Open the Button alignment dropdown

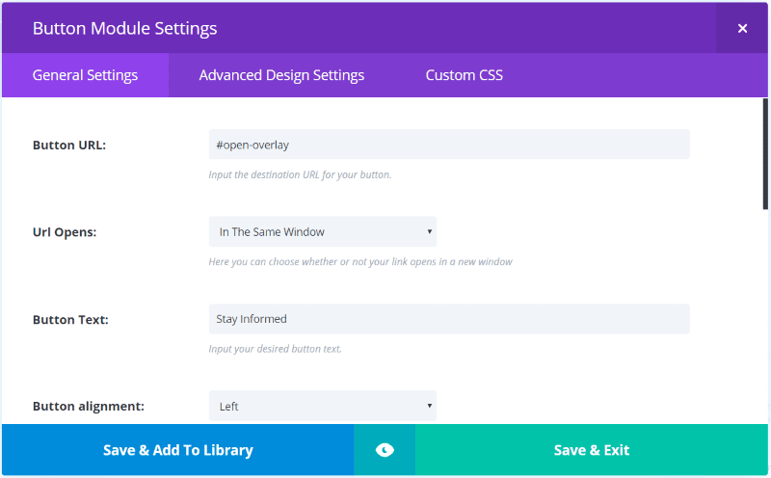point(322,406)
